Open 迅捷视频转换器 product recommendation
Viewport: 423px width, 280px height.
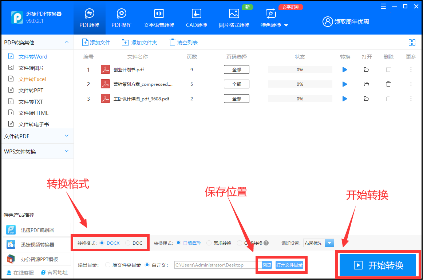pyautogui.click(x=37, y=245)
